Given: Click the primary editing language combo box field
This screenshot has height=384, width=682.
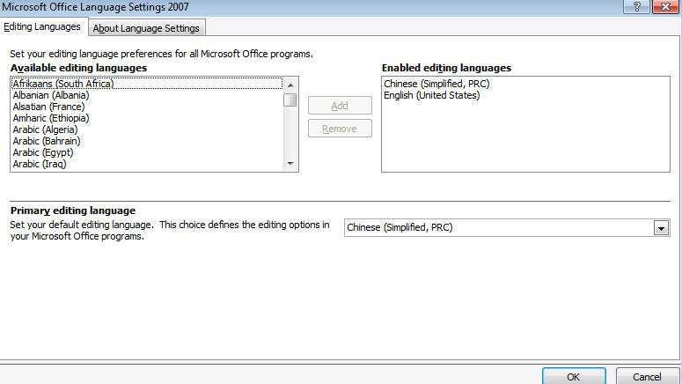Looking at the screenshot, I should point(507,228).
